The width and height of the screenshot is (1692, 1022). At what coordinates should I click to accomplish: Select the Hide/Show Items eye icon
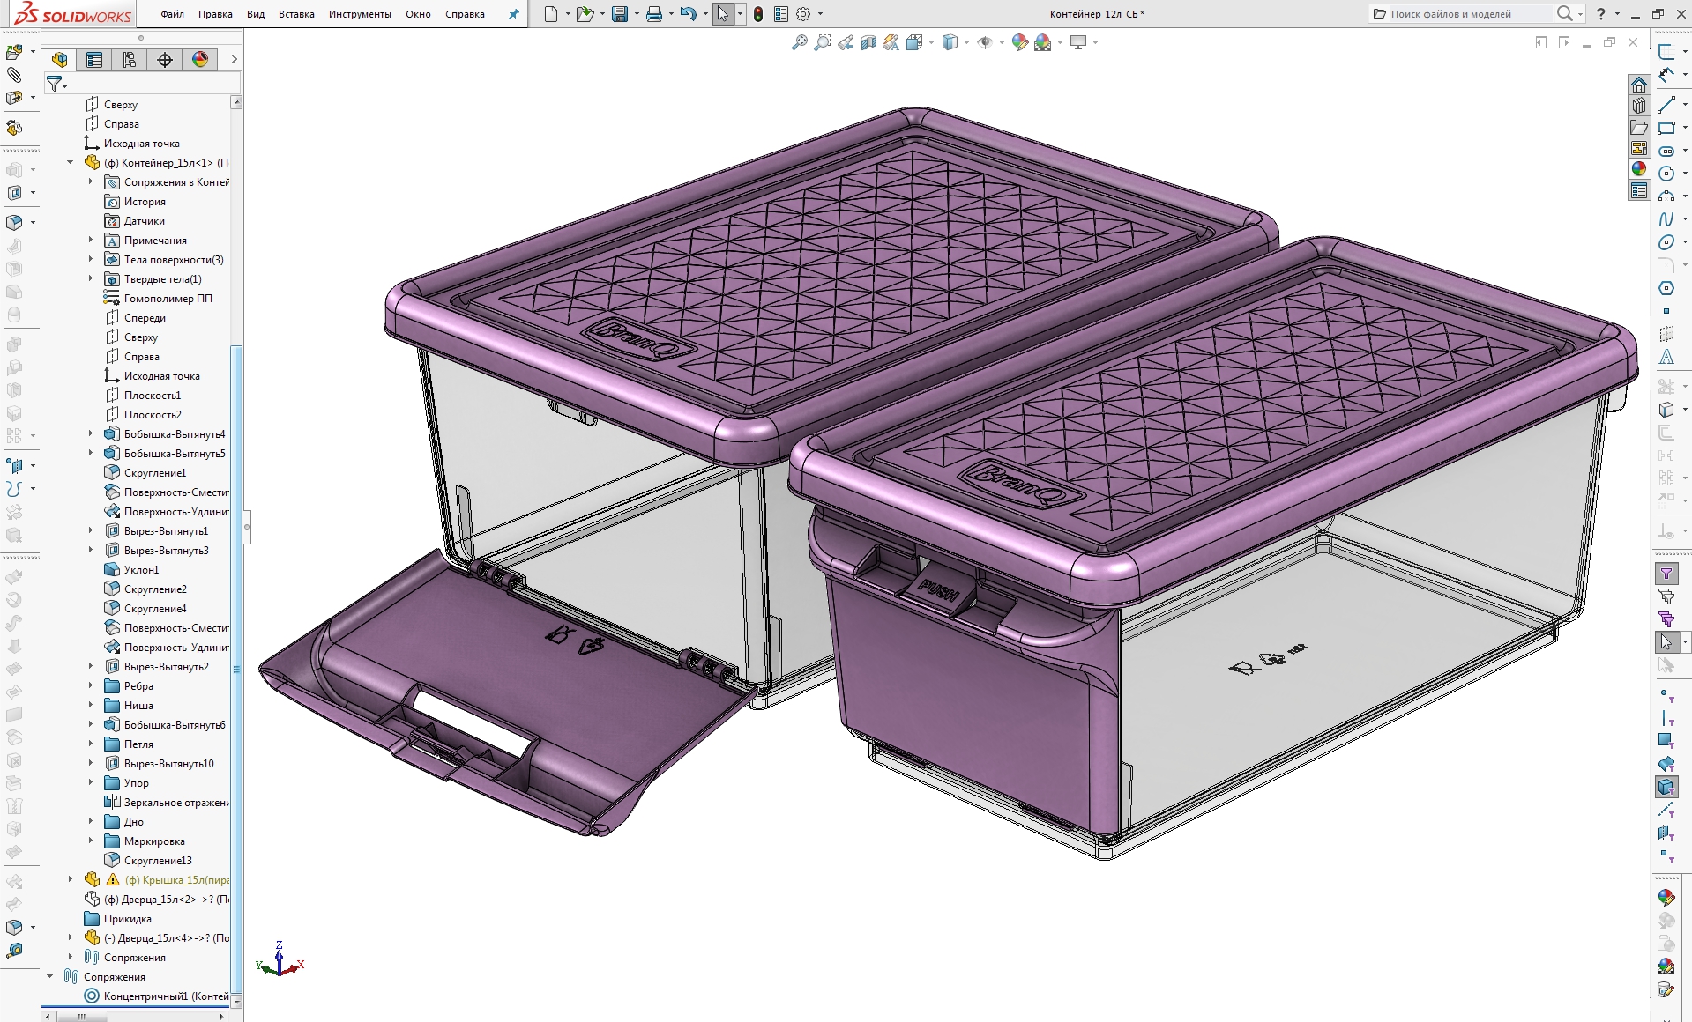coord(985,41)
